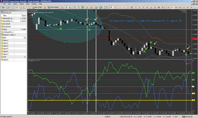Toggle chart auto scroll
Image resolution: width=198 pixels, height=118 pixels.
pyautogui.click(x=87, y=7)
